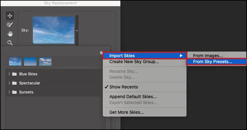Select the Zoom magnifier tool
Viewport: 247px width, 130px height.
point(10,43)
